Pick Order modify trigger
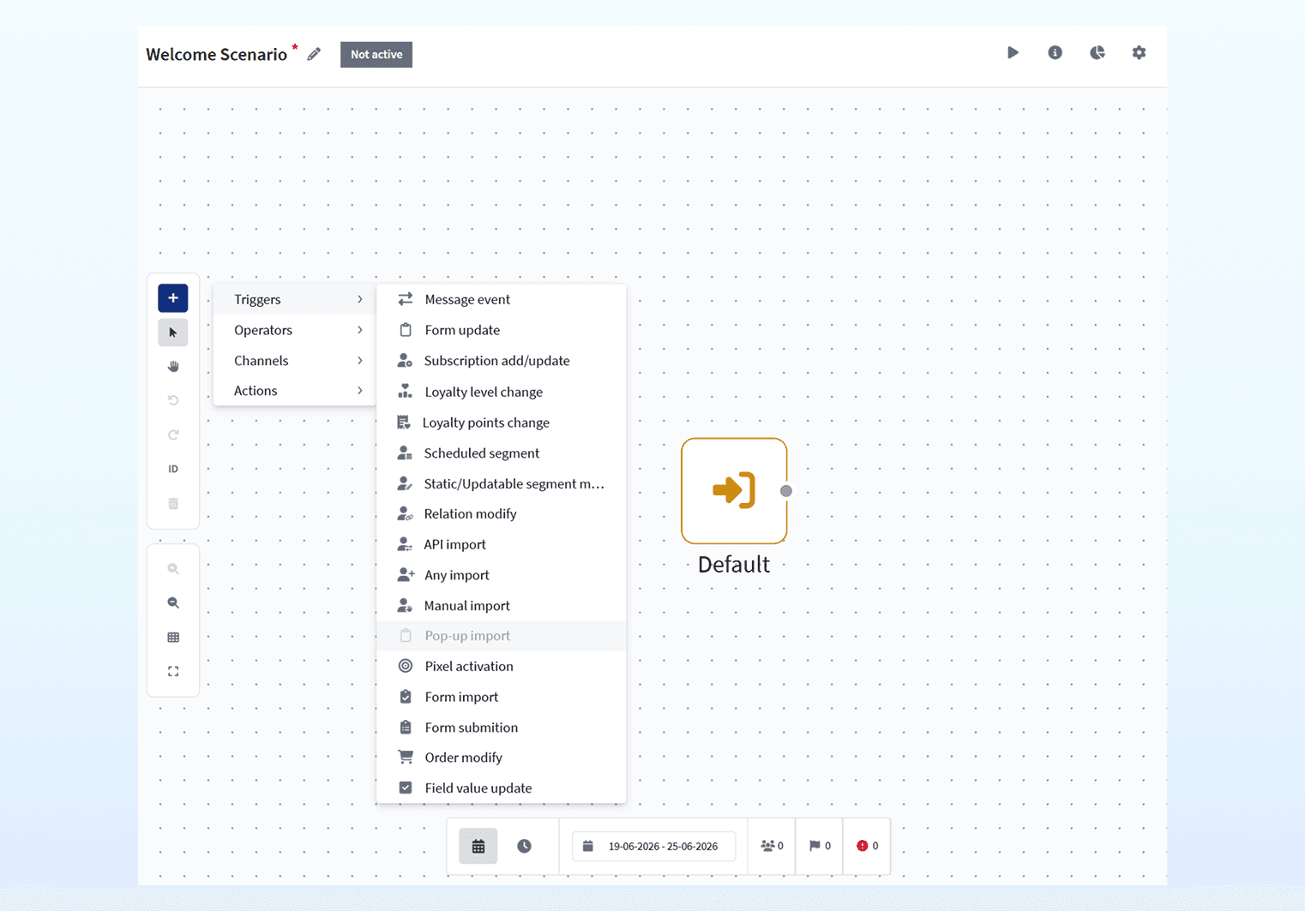Viewport: 1305px width, 911px height. (502, 758)
